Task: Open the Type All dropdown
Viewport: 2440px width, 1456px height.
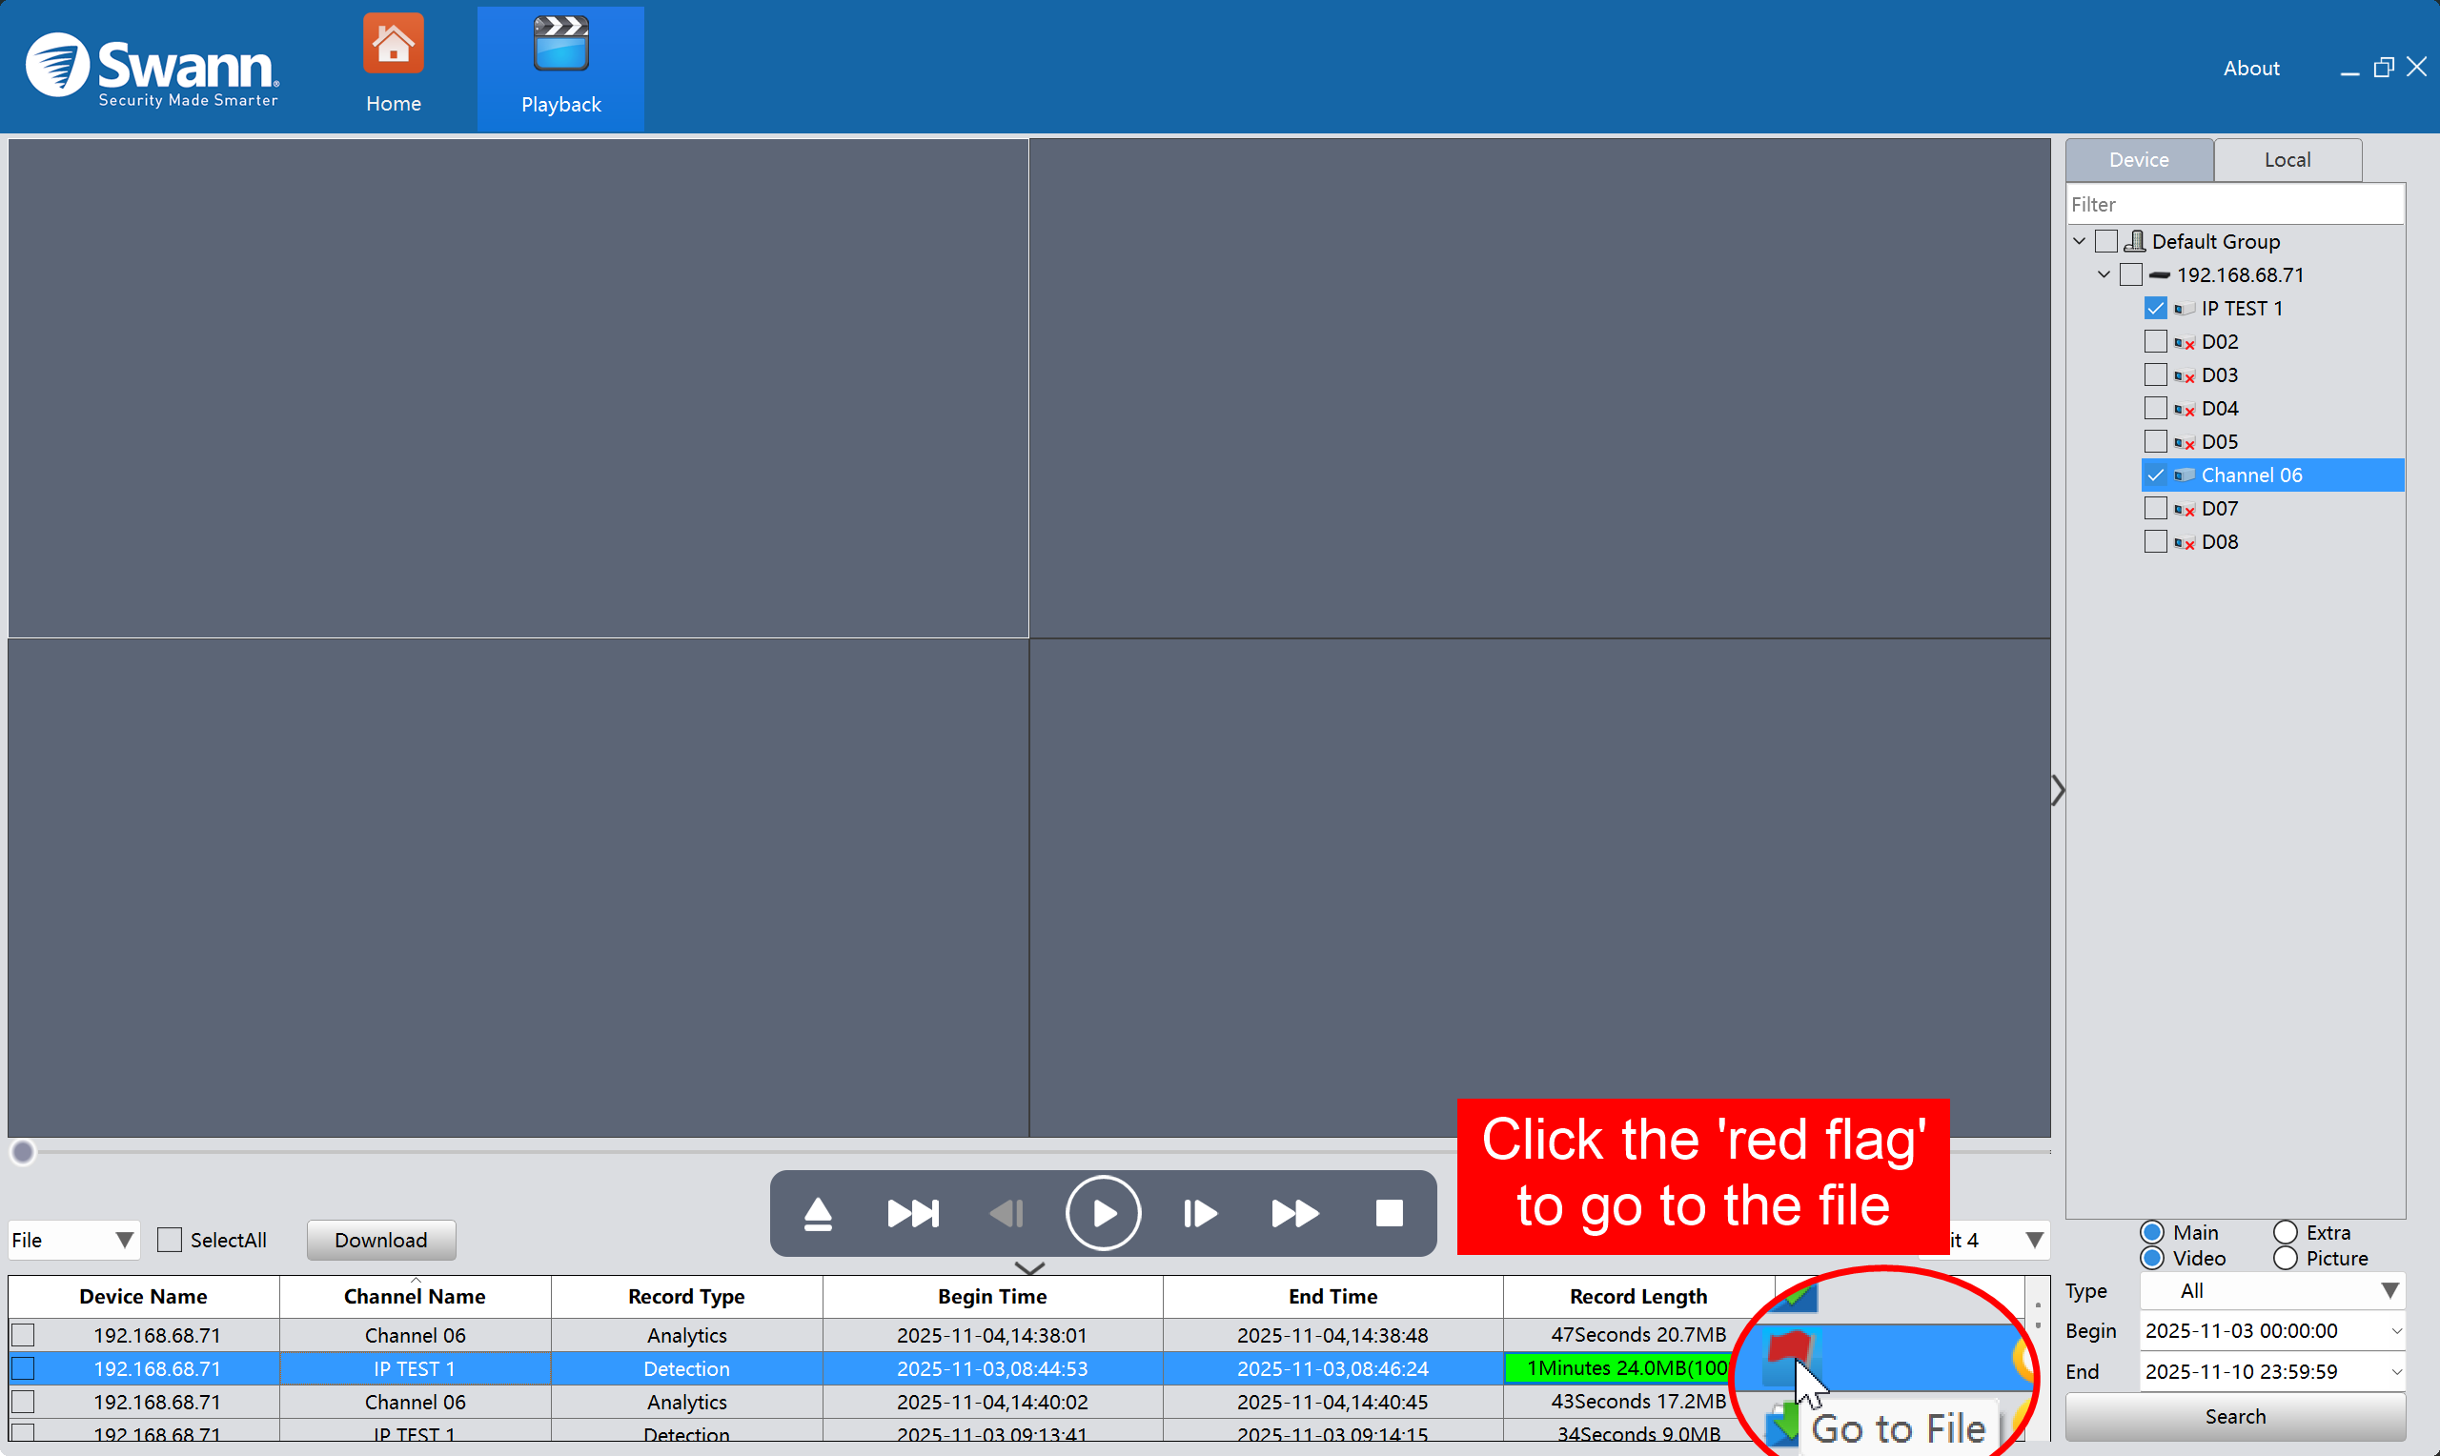Action: click(2271, 1291)
